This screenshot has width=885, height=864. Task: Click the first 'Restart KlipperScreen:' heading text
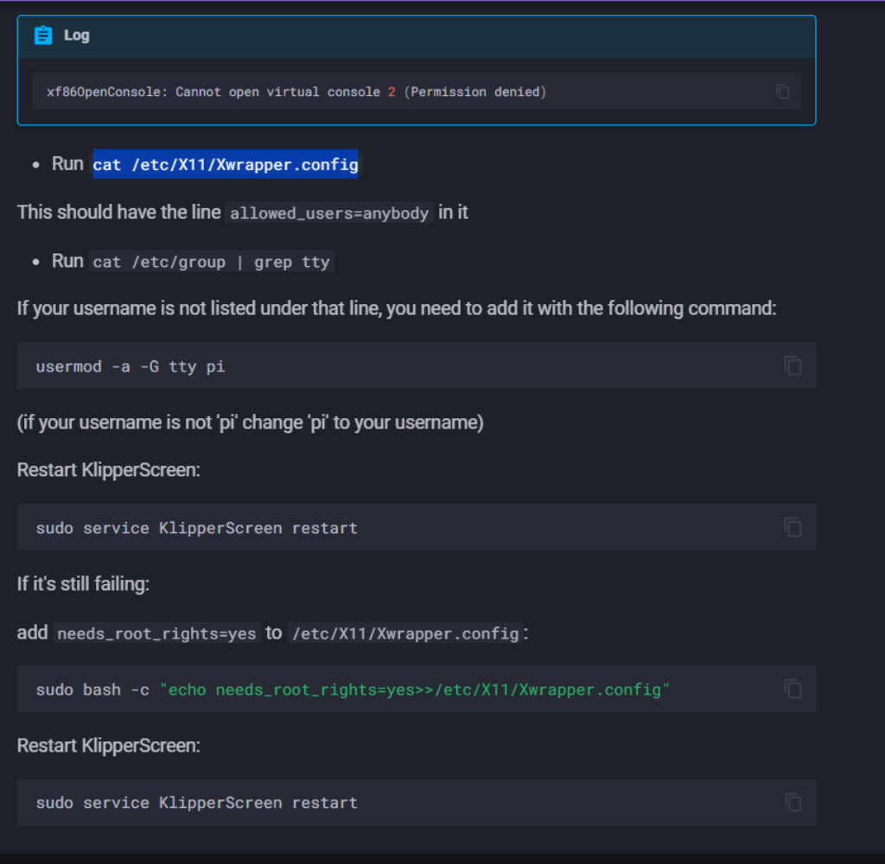pyautogui.click(x=108, y=470)
